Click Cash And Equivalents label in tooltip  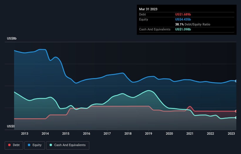tap(155, 29)
